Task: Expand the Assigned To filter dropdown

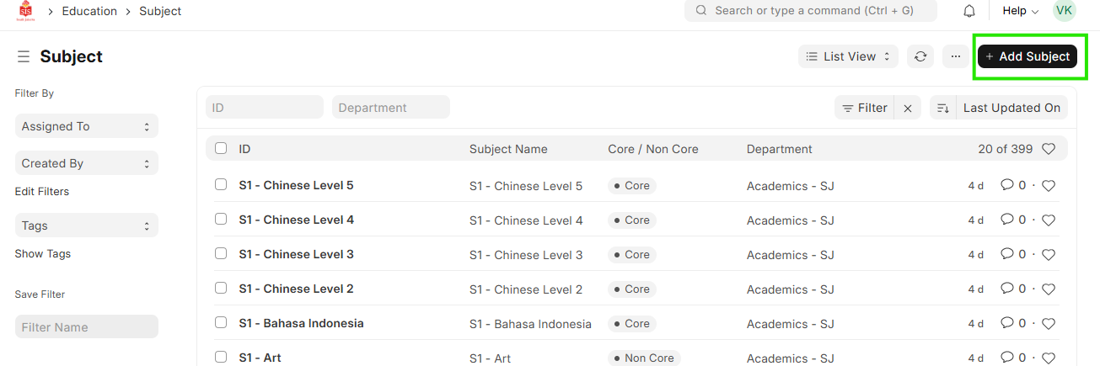Action: coord(86,126)
